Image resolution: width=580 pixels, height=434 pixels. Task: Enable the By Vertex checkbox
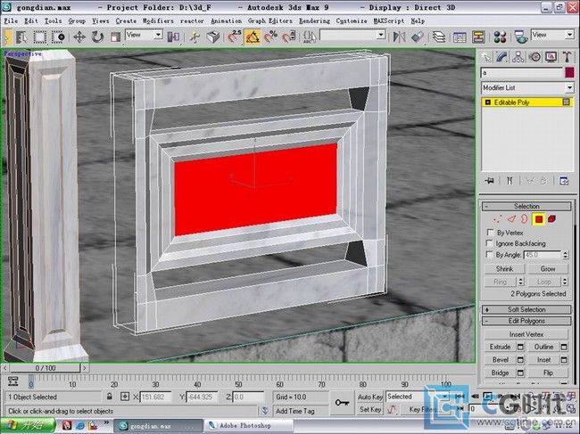[x=491, y=233]
